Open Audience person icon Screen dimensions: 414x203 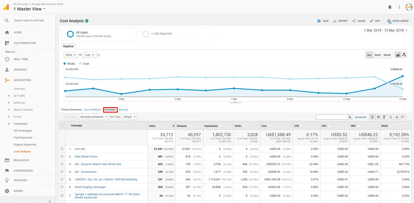point(7,70)
